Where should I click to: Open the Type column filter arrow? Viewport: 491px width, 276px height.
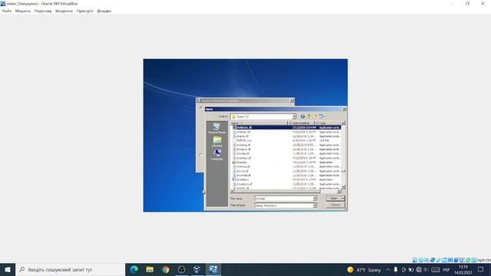click(343, 123)
